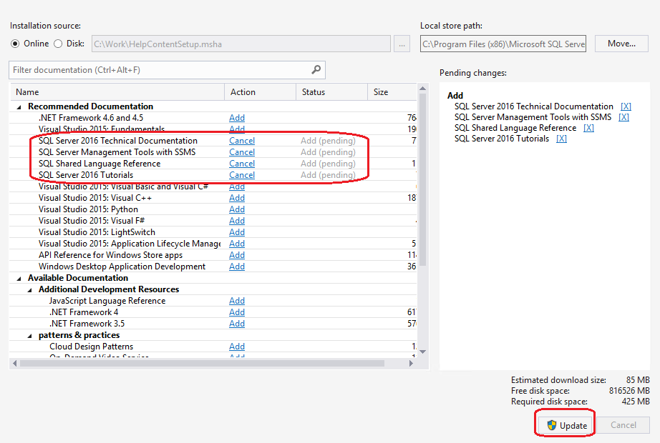Viewport: 660px width, 443px height.
Task: Collapse the Available Documentation section
Action: (17, 277)
